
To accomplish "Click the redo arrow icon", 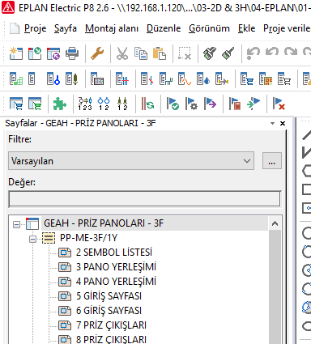I will pos(291,52).
